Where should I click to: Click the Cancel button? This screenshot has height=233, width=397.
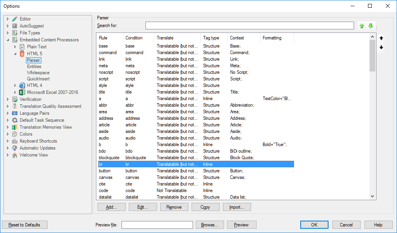click(x=346, y=224)
